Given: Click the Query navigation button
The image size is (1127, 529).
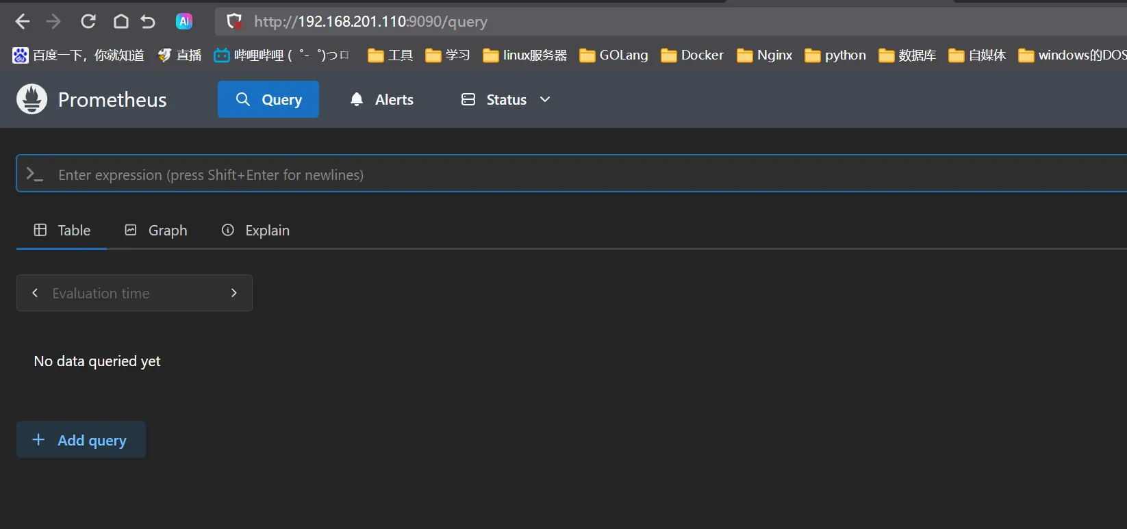Looking at the screenshot, I should [x=268, y=99].
